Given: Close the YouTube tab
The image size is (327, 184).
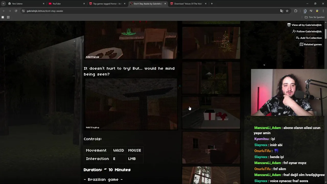Looking at the screenshot, I should [84, 4].
